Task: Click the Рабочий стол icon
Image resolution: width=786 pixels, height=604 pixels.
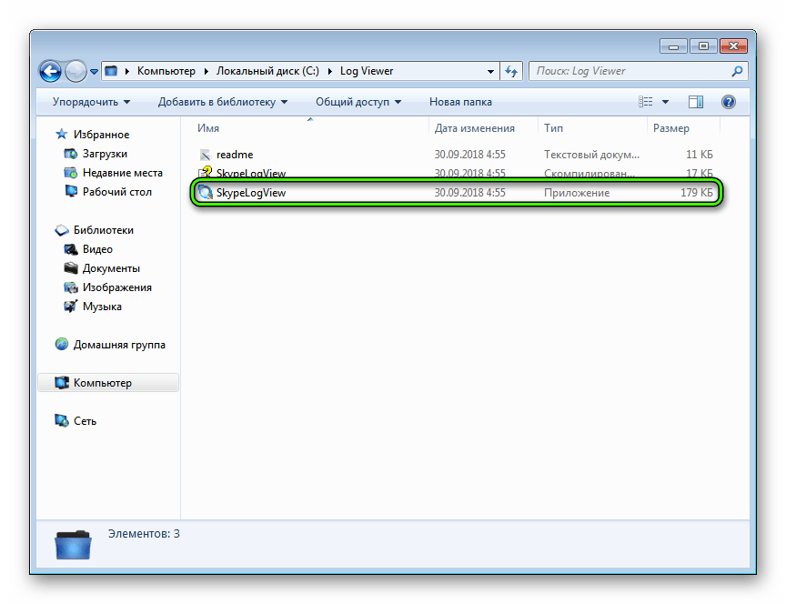Action: [x=71, y=191]
